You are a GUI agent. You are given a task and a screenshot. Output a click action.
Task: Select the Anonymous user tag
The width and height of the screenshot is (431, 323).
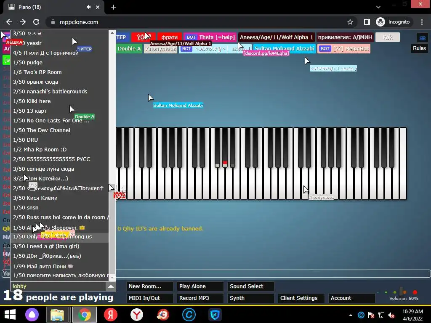coord(160,49)
